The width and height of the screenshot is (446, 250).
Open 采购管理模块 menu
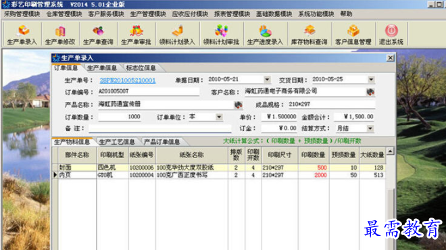click(22, 14)
